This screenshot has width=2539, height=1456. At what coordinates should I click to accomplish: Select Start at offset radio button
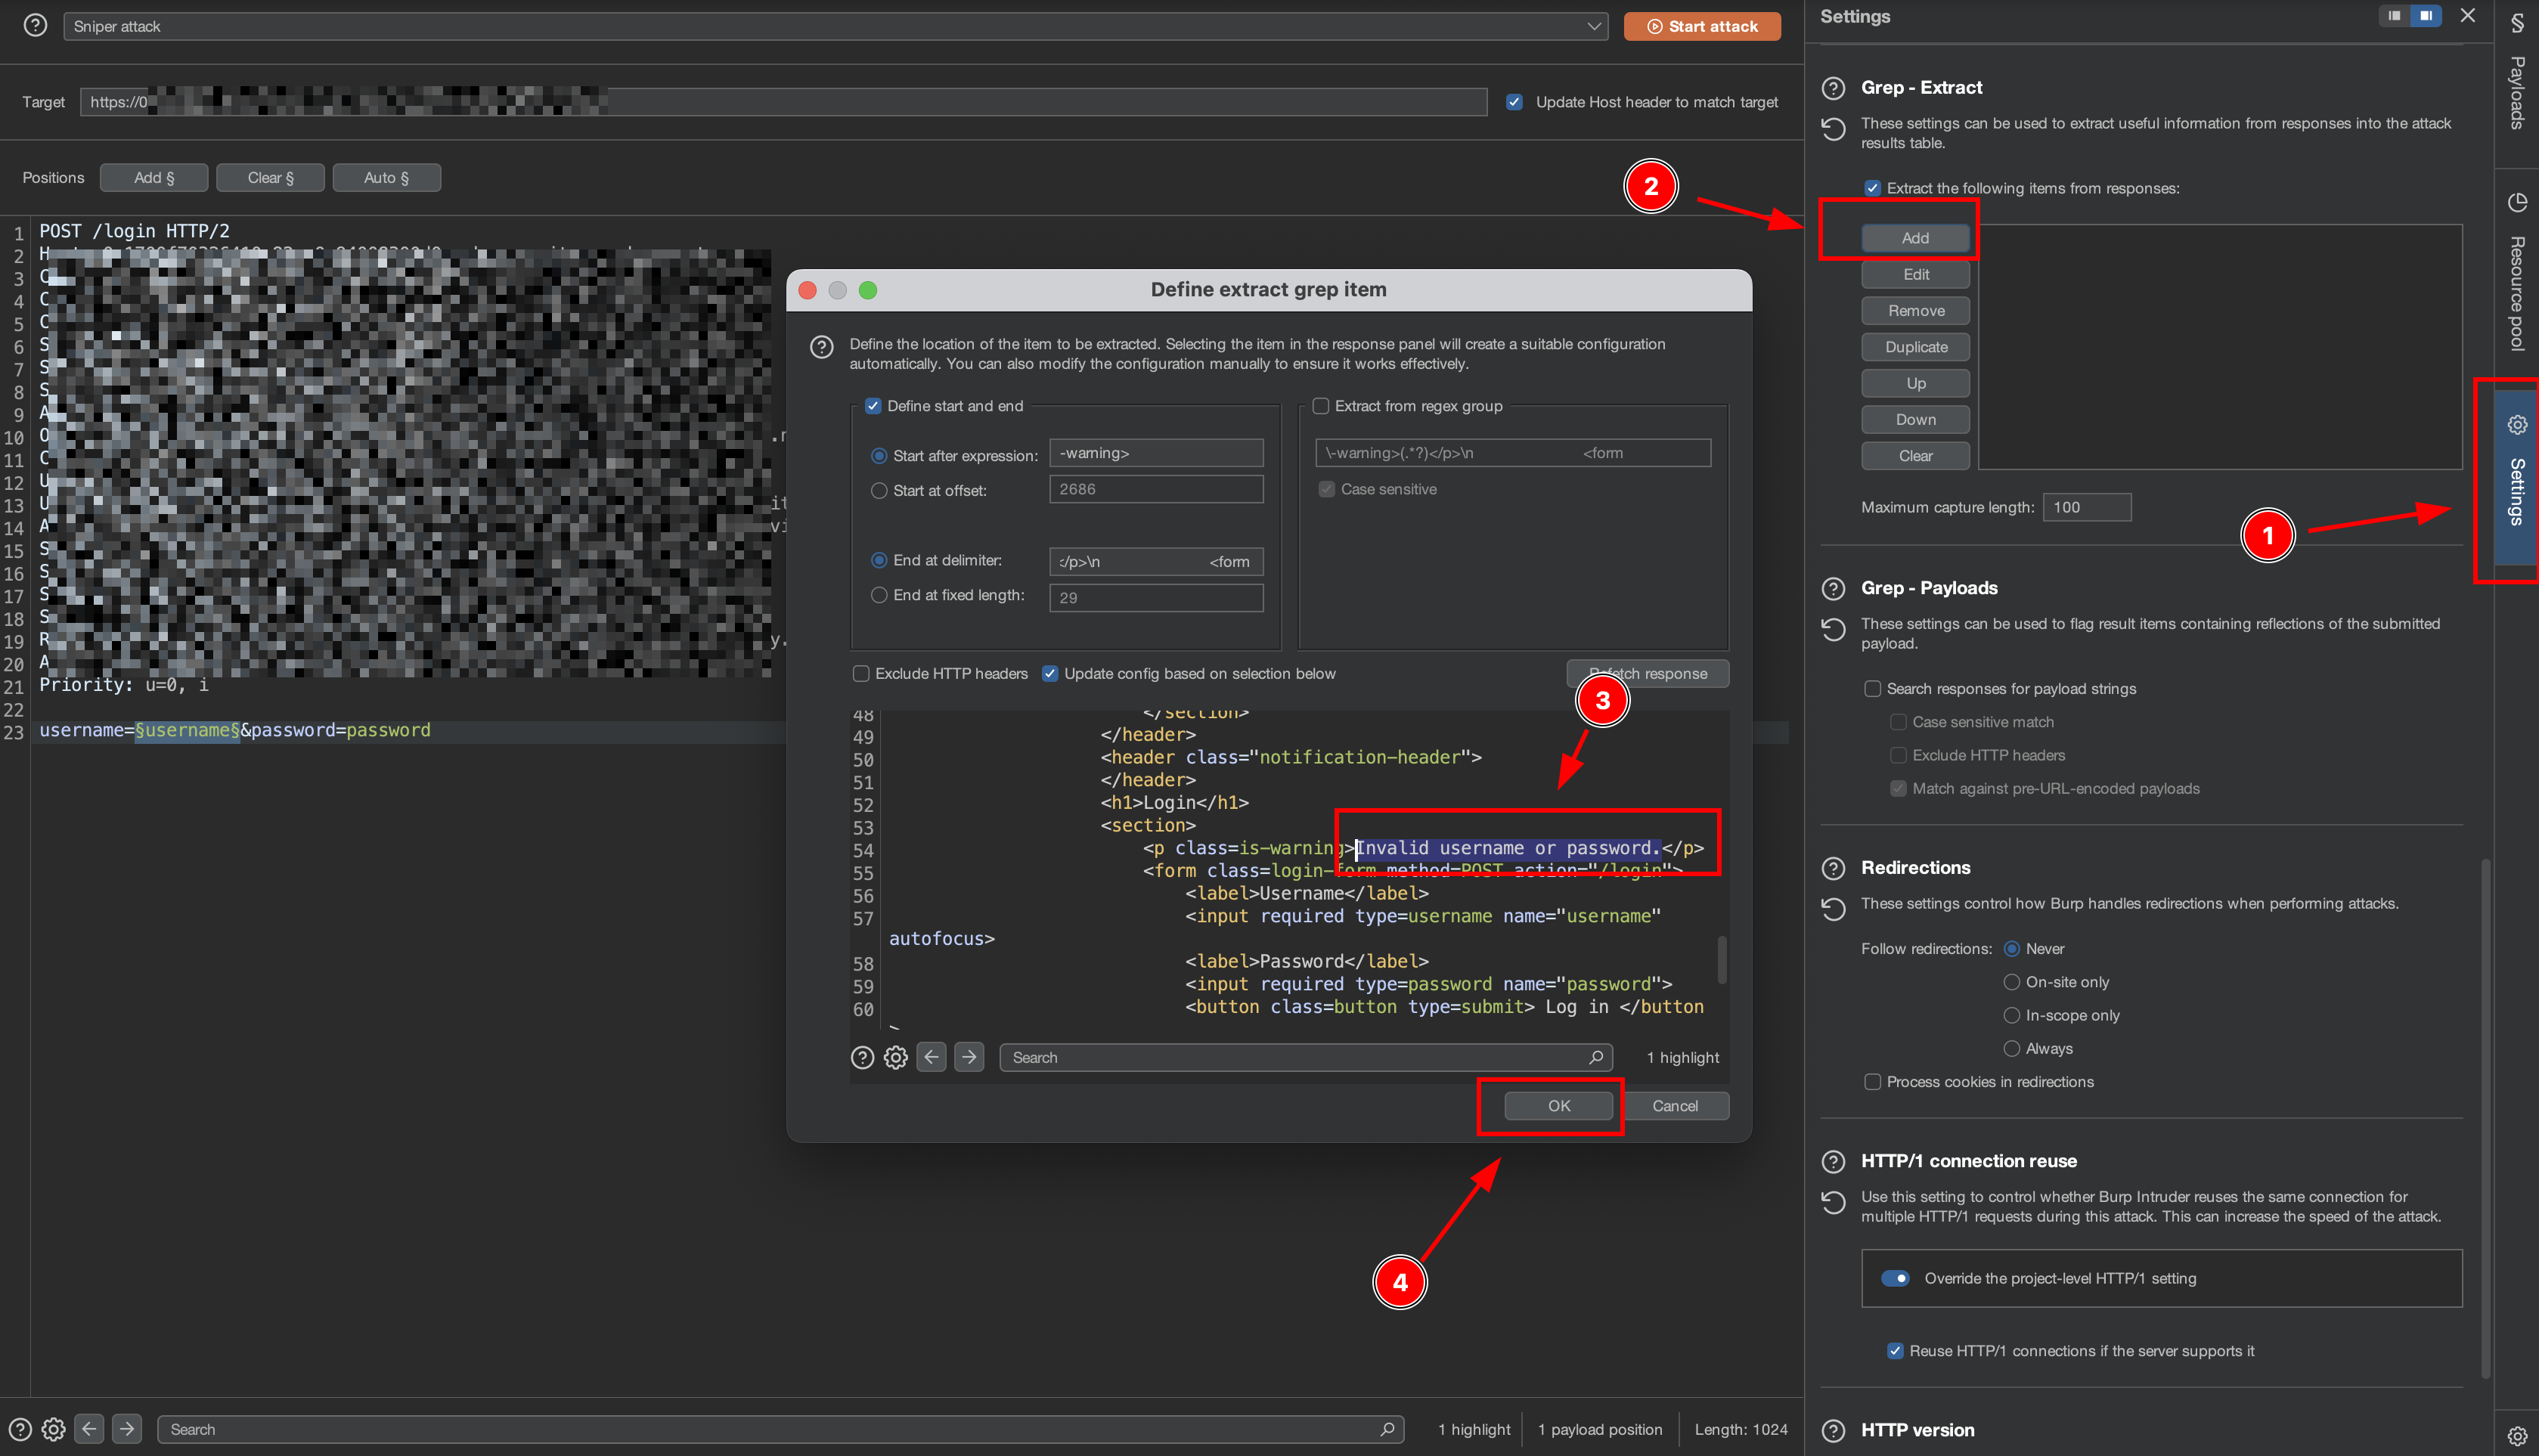pos(879,491)
